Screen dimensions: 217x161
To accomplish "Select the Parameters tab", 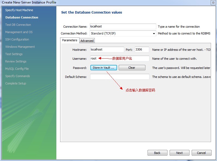I will [x=70, y=40].
